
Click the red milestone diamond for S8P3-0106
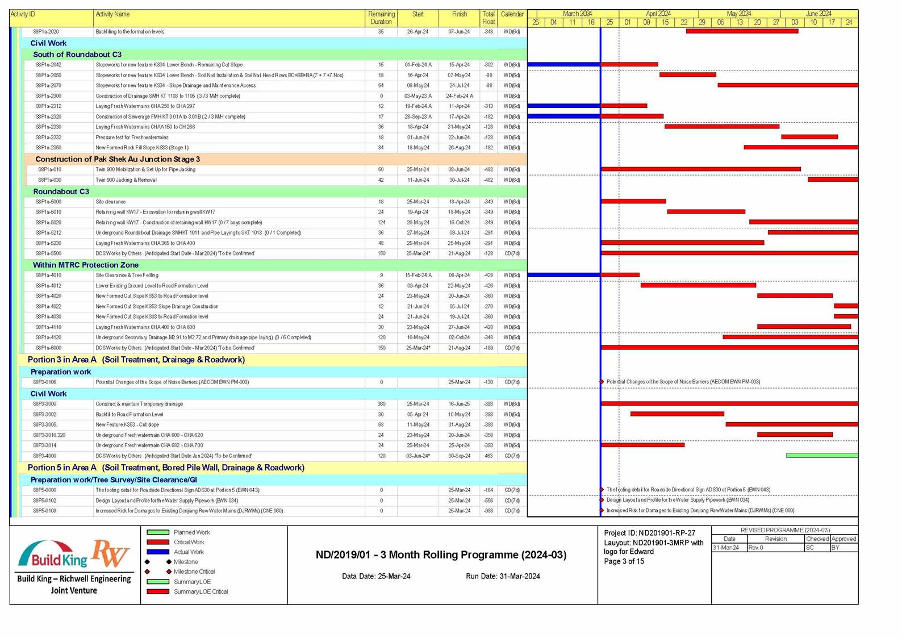pos(602,382)
